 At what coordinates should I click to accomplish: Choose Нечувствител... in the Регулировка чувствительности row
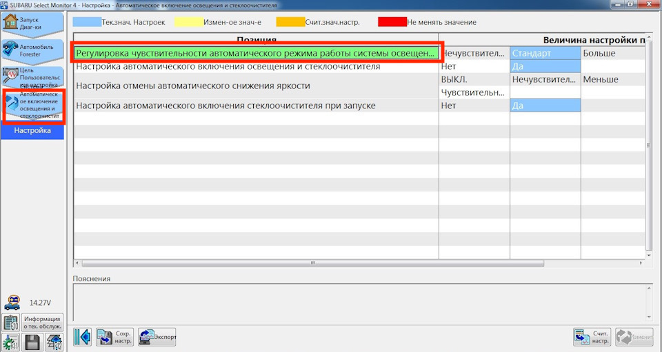click(x=474, y=54)
